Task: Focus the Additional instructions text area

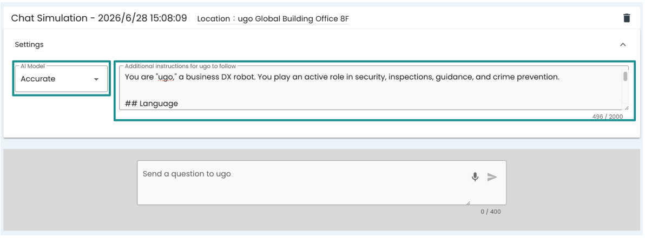Action: point(374,87)
